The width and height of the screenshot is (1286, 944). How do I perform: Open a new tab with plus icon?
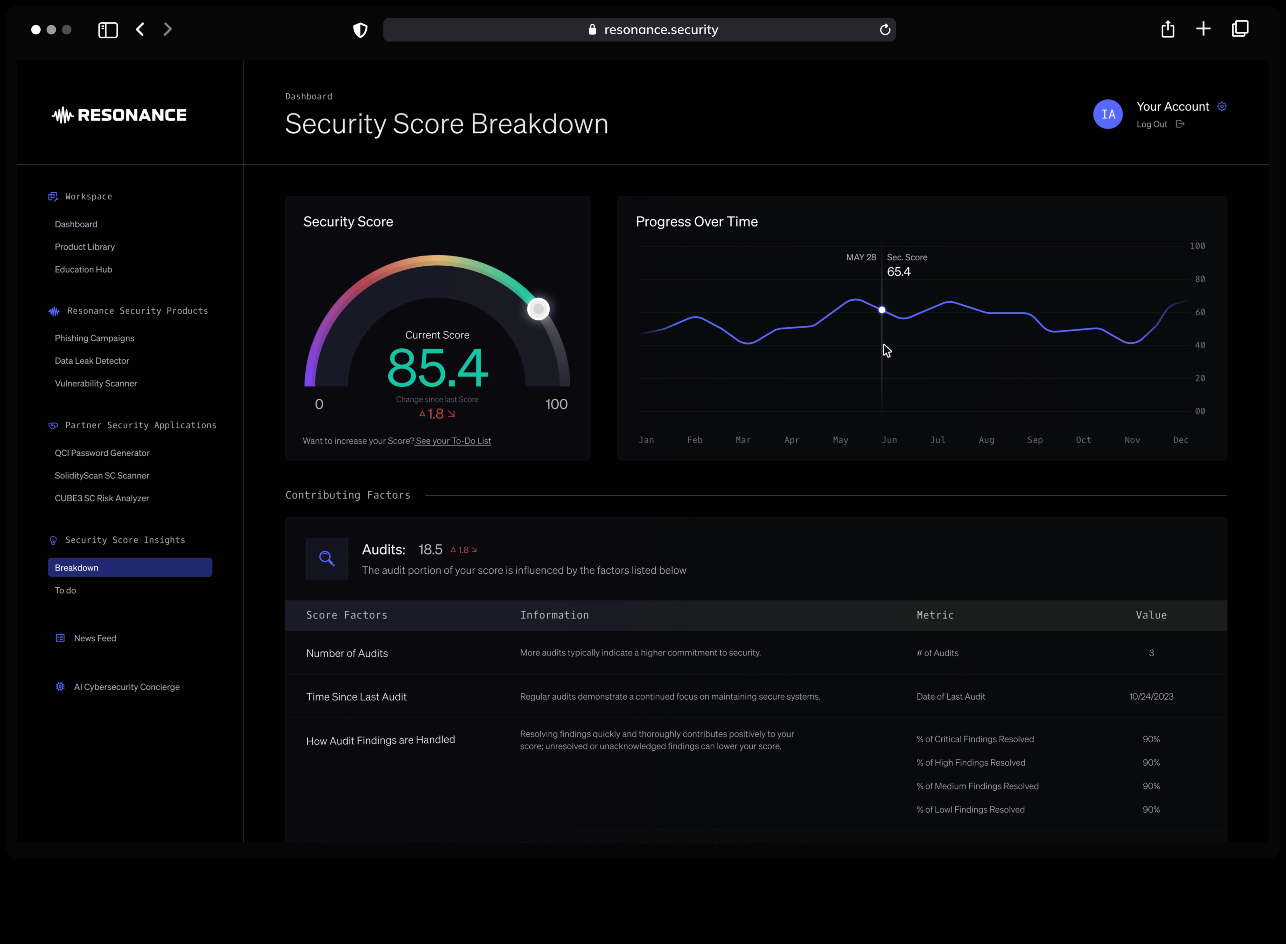coord(1203,29)
